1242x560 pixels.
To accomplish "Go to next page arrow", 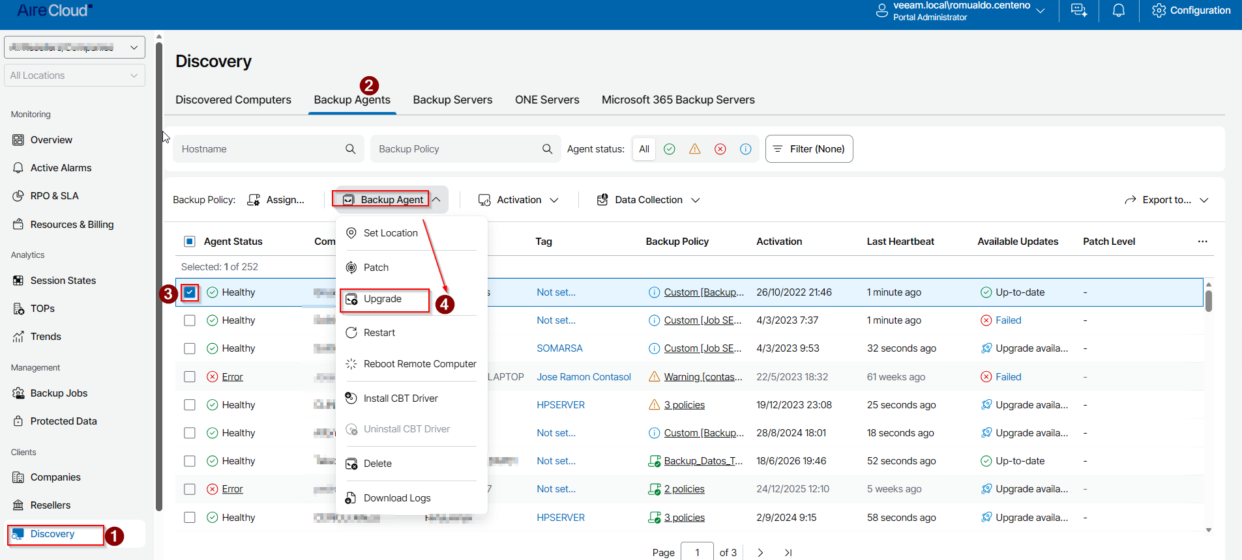I will click(760, 552).
